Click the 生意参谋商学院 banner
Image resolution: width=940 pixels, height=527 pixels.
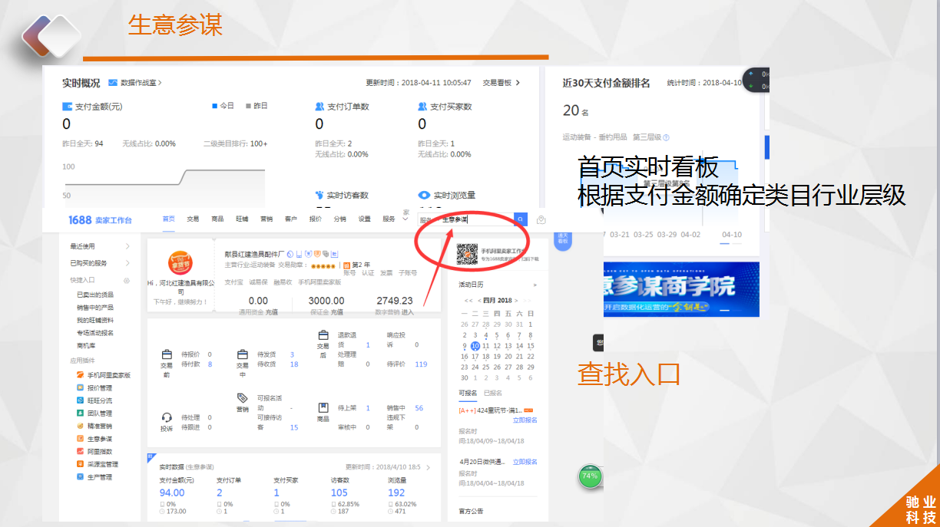click(681, 289)
